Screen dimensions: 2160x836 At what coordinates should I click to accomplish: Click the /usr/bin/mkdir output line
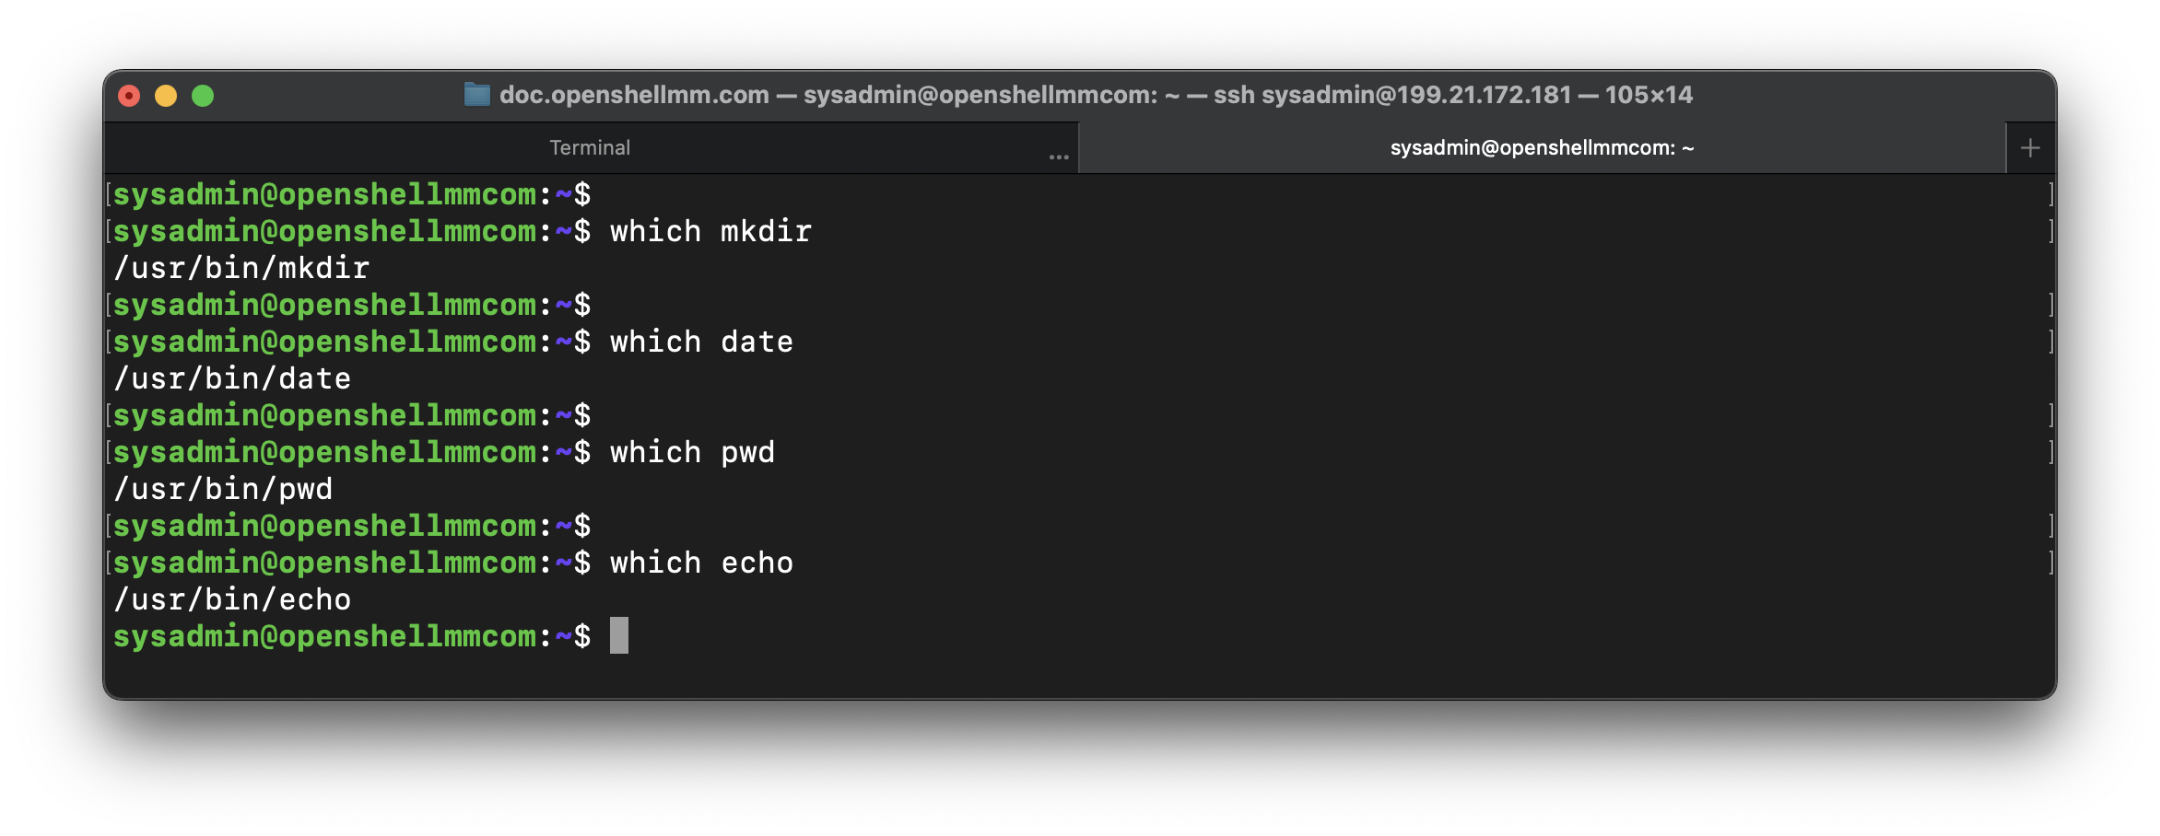(241, 268)
